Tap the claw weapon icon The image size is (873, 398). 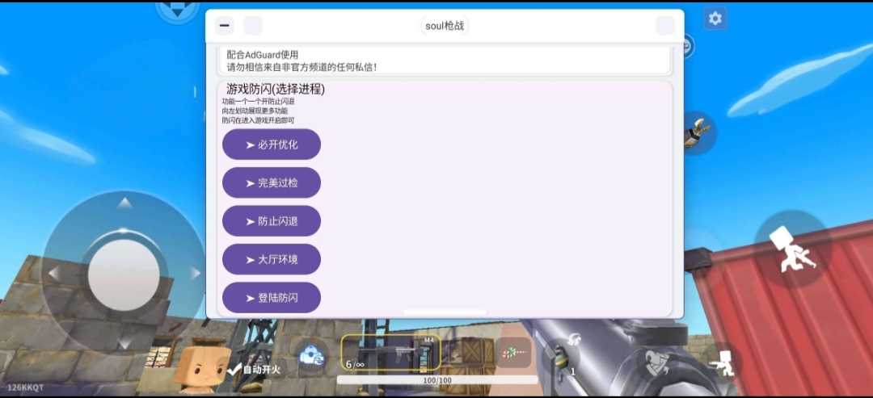(x=696, y=133)
